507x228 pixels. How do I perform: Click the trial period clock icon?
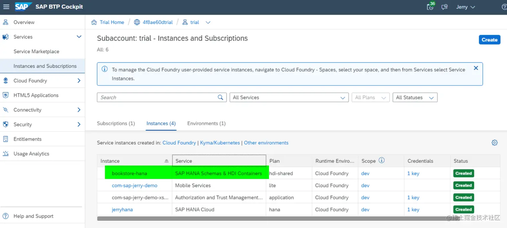430,7
